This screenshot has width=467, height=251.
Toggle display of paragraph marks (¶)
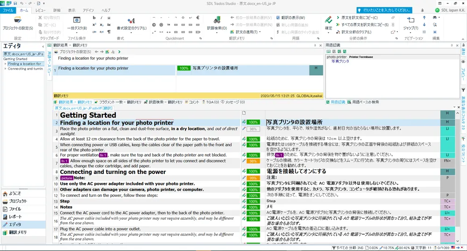(109, 32)
